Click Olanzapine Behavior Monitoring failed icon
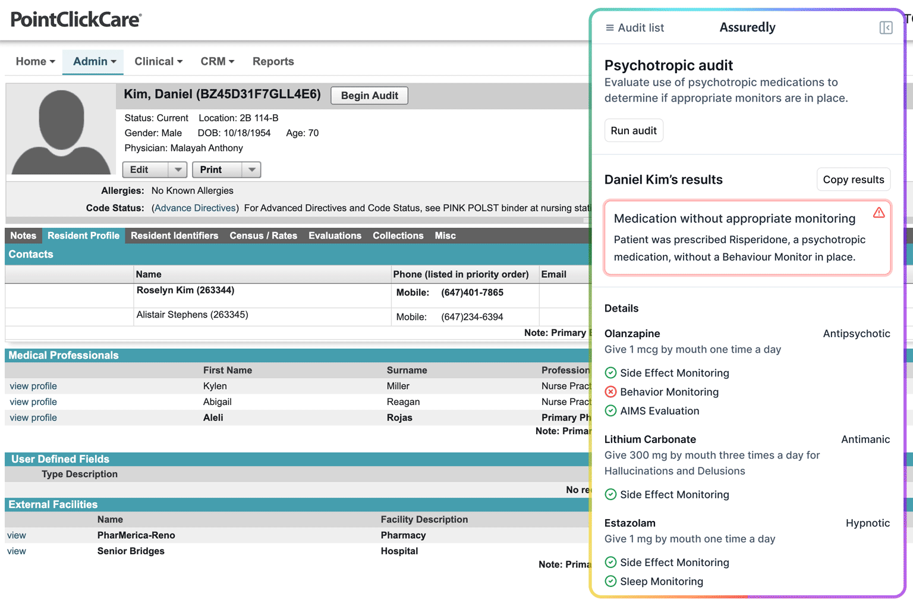The image size is (913, 609). coord(610,392)
